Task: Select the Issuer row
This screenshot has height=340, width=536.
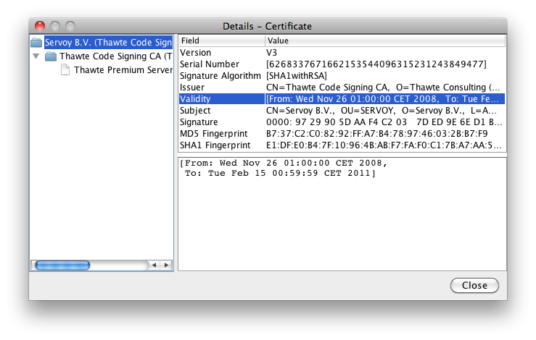Action: pos(342,88)
